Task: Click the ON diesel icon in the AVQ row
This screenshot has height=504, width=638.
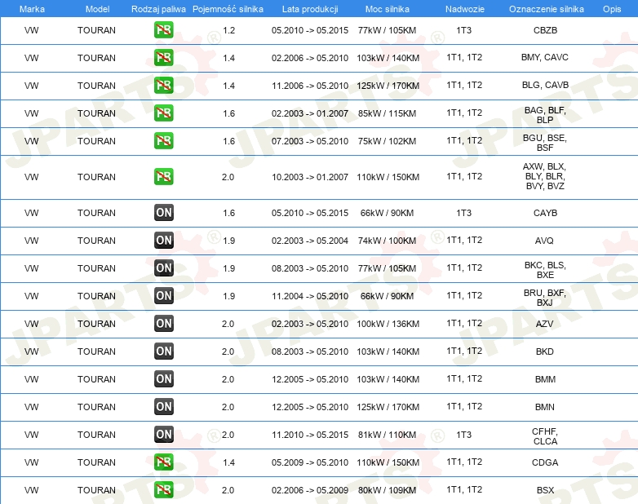Action: (163, 240)
